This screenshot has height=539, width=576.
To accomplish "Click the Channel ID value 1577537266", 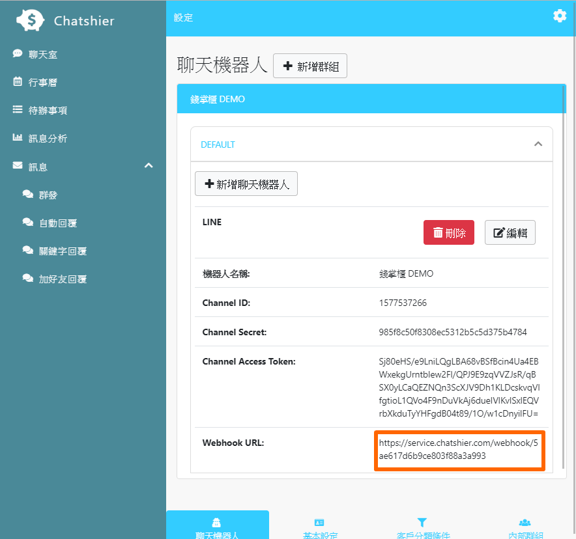I will pyautogui.click(x=403, y=303).
